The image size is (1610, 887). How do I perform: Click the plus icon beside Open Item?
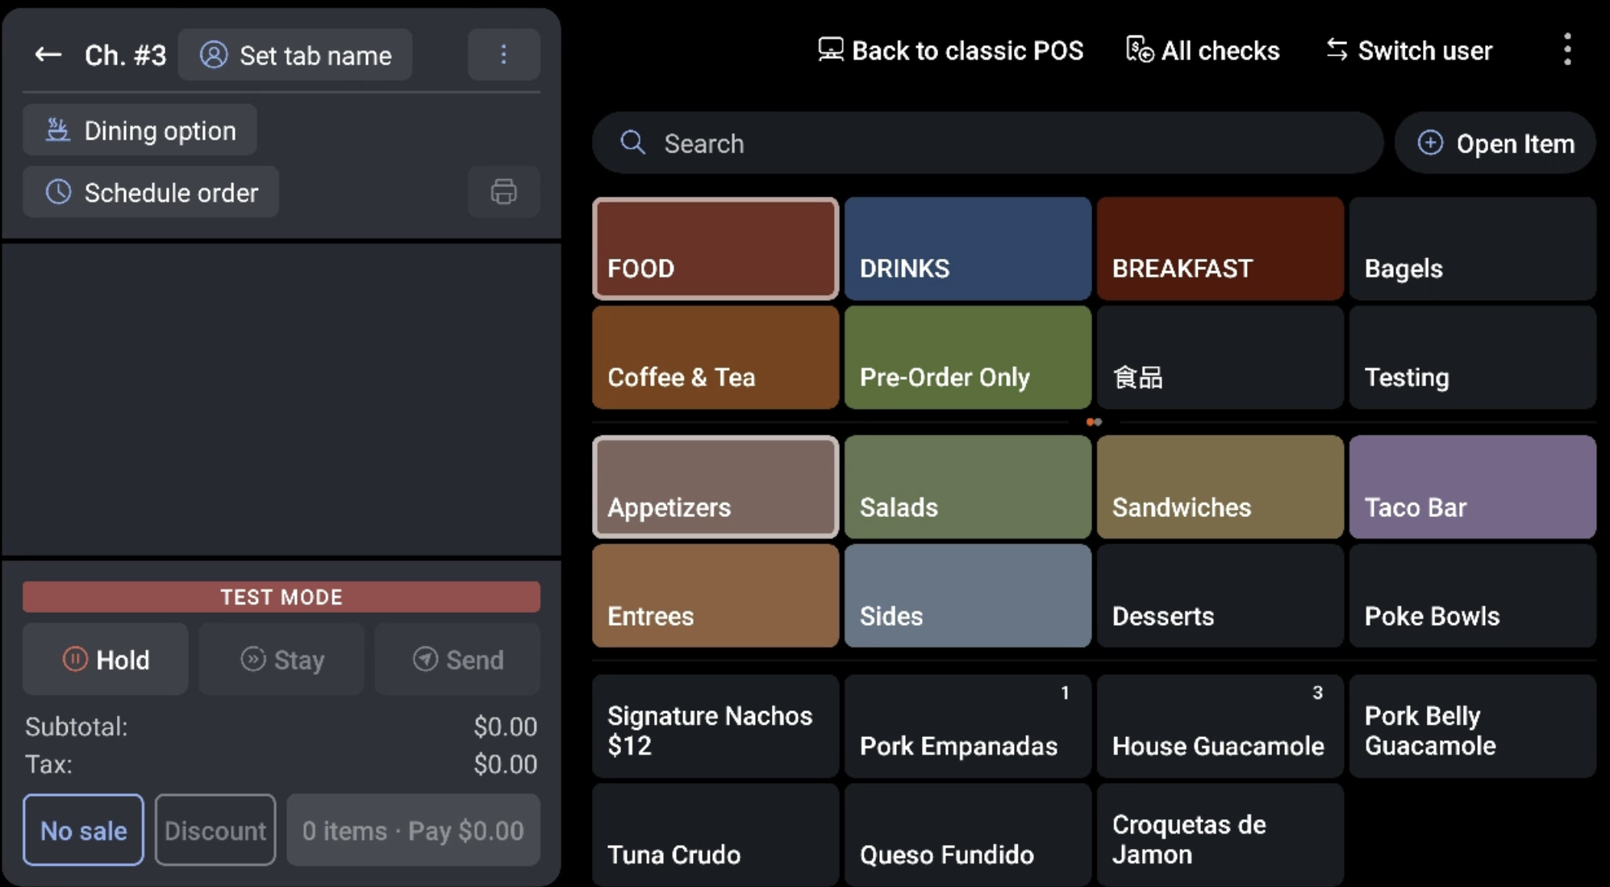1430,143
